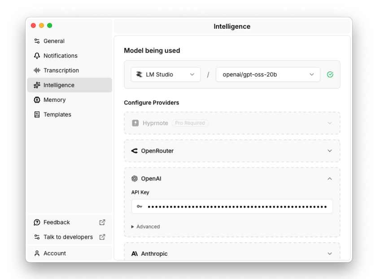This screenshot has width=380, height=279.
Task: Click the Transcription waveform icon
Action: (37, 70)
